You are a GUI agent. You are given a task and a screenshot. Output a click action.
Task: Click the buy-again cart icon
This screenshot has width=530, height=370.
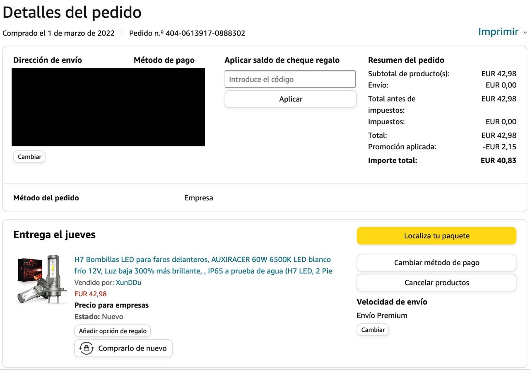click(86, 348)
